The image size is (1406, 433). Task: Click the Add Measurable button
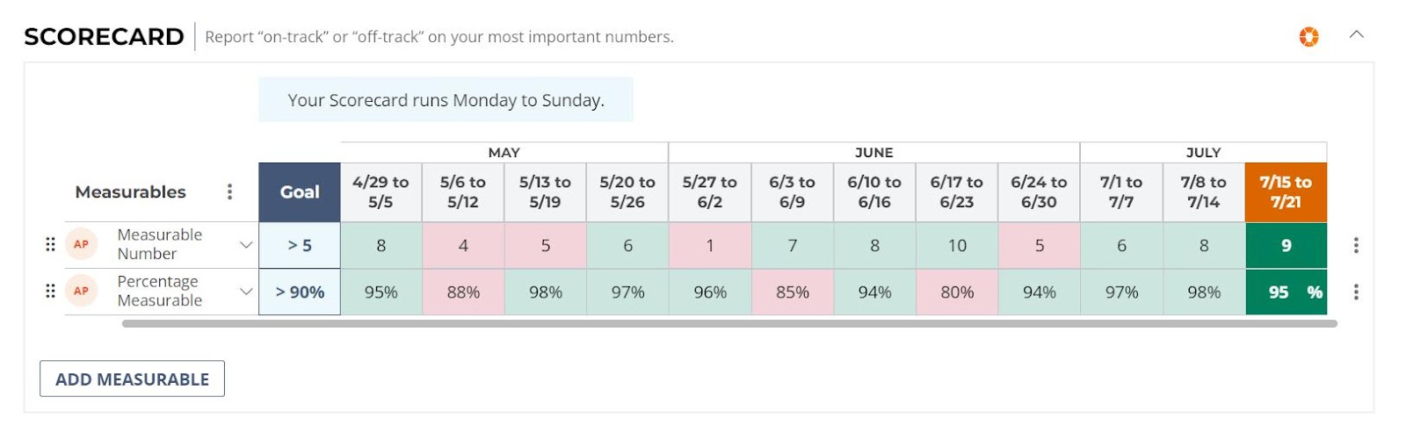pyautogui.click(x=132, y=379)
